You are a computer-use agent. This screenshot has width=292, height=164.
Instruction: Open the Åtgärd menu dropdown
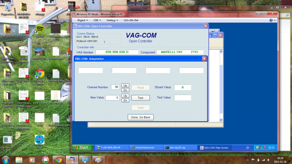pyautogui.click(x=83, y=20)
